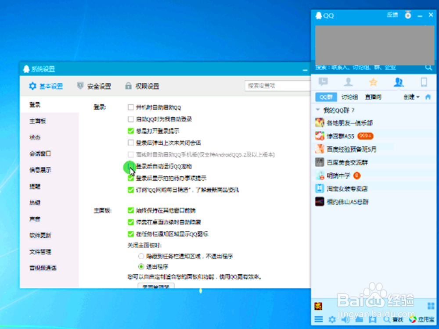The image size is (439, 329).
Task: Open the application grid icon in QQ panel
Action: coord(431,306)
